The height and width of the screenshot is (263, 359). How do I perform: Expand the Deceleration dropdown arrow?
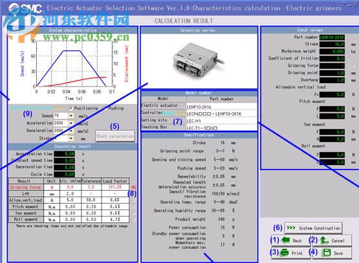point(71,131)
